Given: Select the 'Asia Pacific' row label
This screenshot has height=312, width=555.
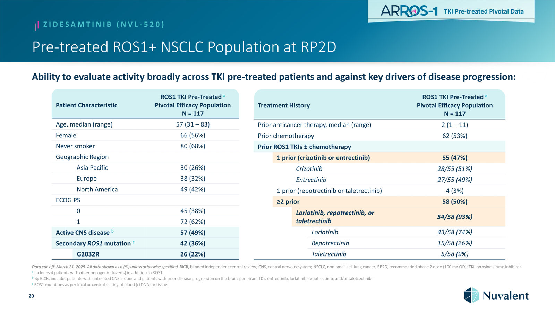Looking at the screenshot, I should click(x=92, y=167).
